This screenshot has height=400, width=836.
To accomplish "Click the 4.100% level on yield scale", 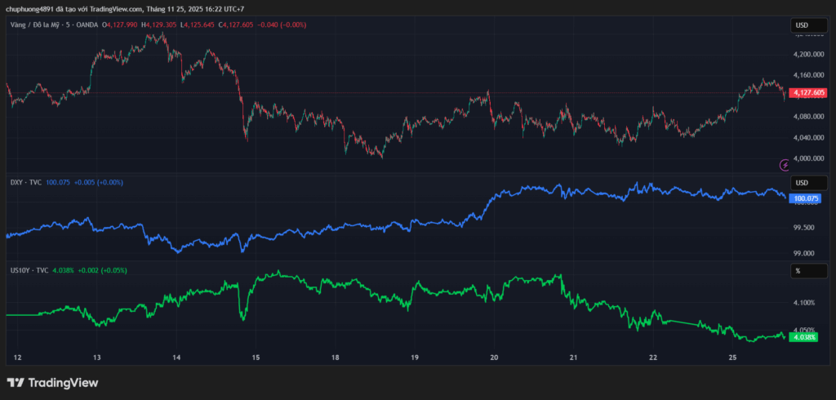I will tap(804, 303).
